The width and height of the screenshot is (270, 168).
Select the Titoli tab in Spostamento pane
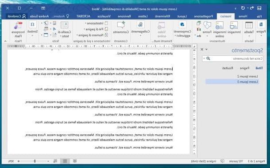coord(259,68)
